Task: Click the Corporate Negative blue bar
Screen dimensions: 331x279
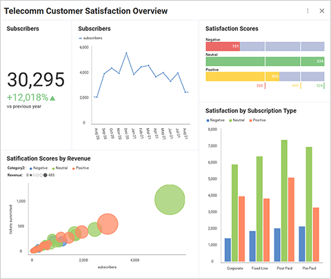Action: (x=228, y=250)
